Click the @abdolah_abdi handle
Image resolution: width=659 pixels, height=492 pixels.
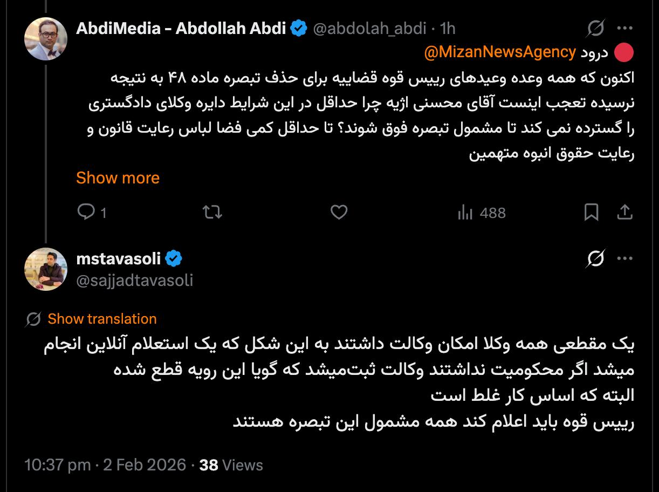point(369,28)
